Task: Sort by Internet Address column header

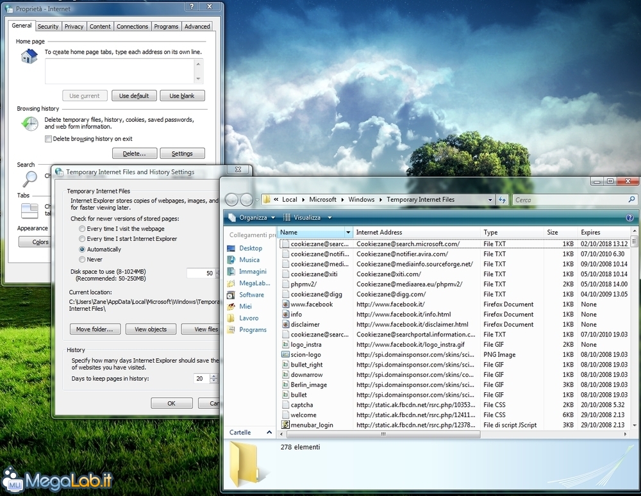Action: pos(417,233)
